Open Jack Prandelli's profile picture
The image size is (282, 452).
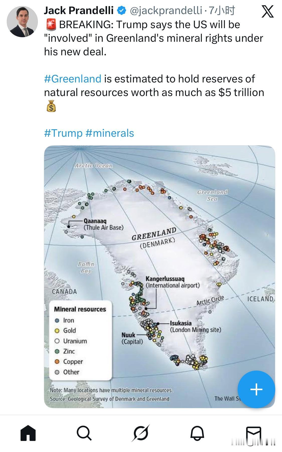coord(22,22)
